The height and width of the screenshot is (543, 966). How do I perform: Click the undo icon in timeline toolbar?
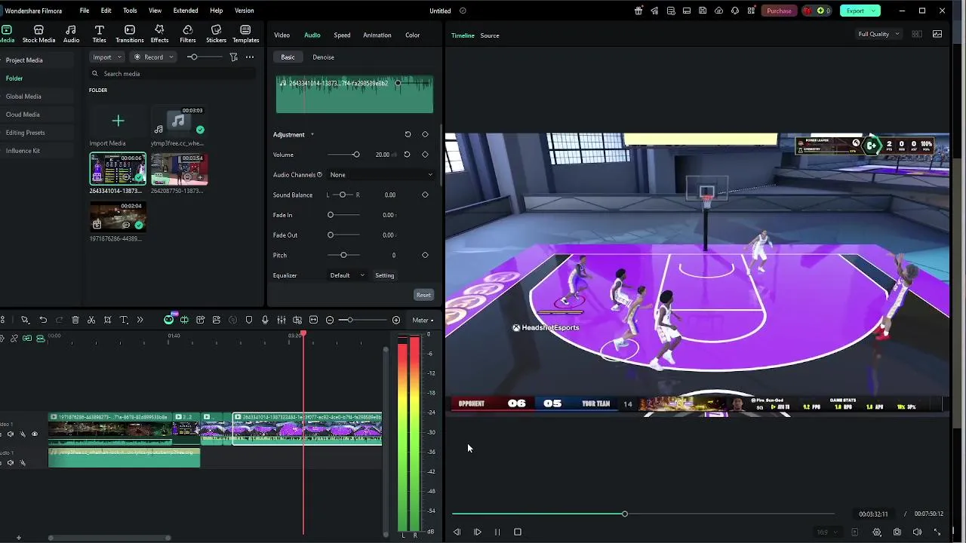tap(43, 320)
